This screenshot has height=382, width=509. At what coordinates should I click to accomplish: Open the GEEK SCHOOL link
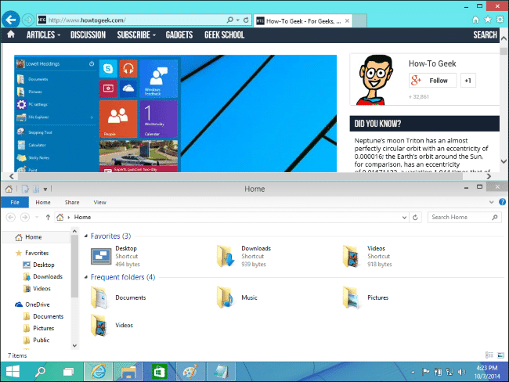[224, 34]
